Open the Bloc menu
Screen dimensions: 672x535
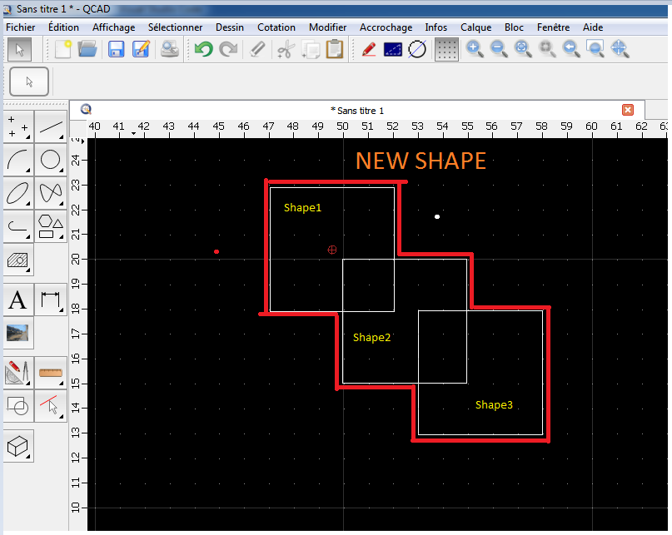514,27
